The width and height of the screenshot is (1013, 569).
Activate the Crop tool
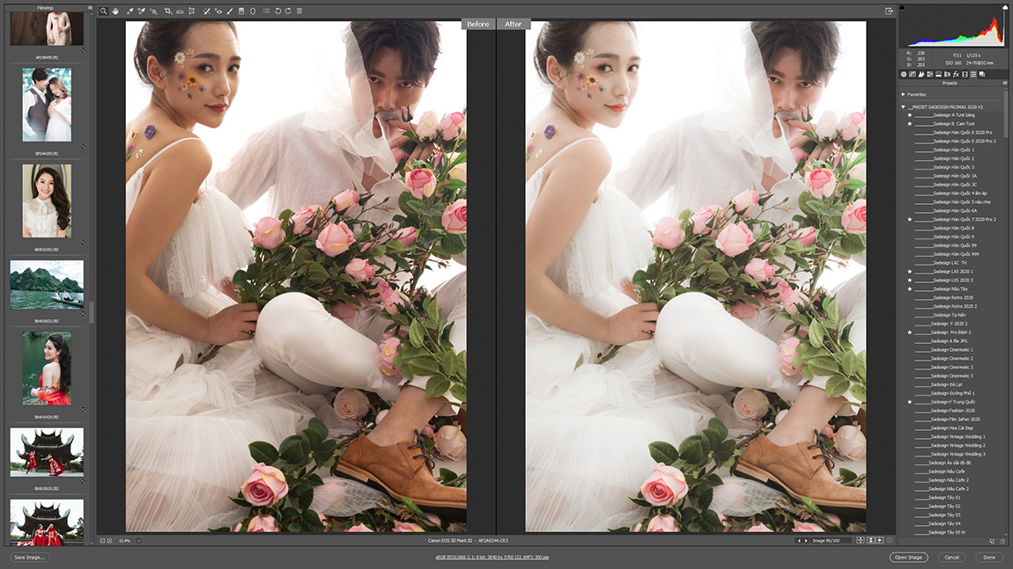pyautogui.click(x=167, y=11)
